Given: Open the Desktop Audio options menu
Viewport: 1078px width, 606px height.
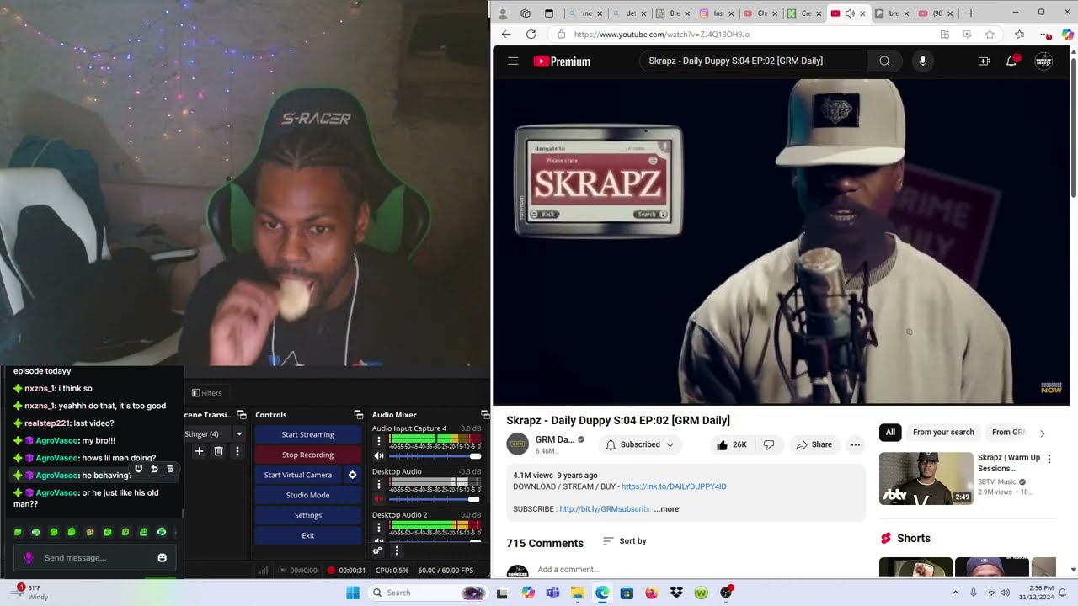Looking at the screenshot, I should [x=379, y=483].
